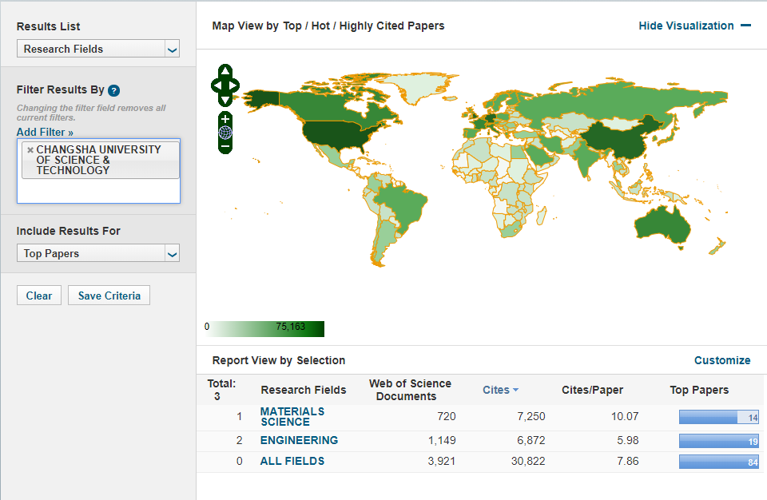Pan the map down with the arrow

[x=225, y=99]
